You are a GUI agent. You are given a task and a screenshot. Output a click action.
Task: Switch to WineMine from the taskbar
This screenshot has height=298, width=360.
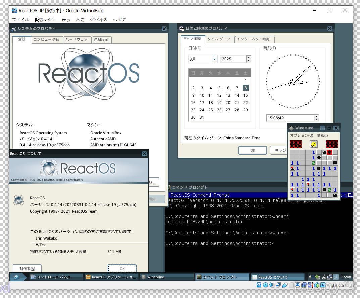coord(156,277)
